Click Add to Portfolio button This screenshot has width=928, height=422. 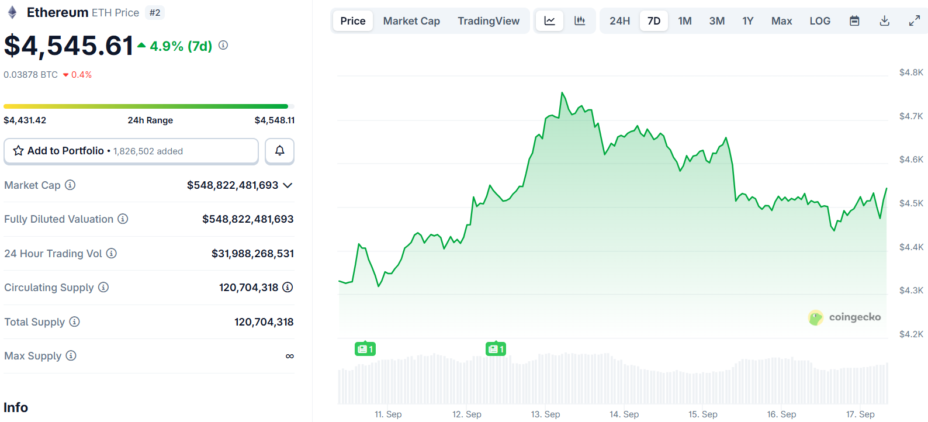point(131,151)
